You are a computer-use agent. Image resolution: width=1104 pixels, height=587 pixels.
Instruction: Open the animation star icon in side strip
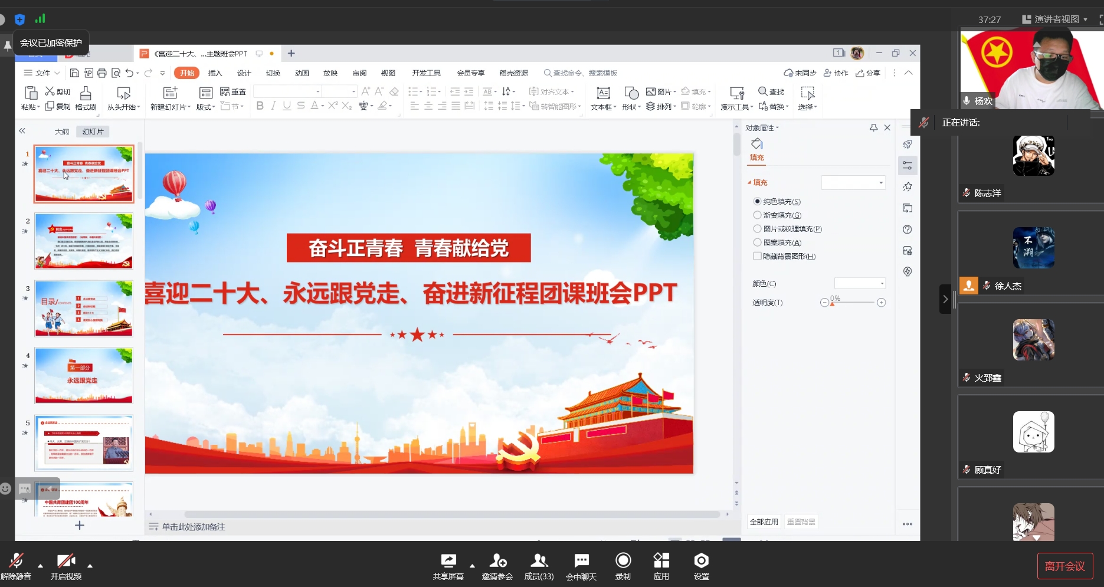908,187
